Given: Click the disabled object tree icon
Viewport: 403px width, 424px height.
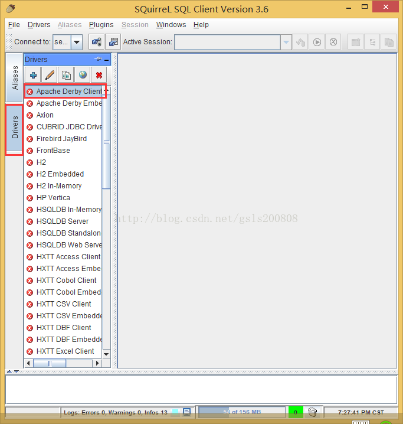Looking at the screenshot, I should (x=372, y=42).
